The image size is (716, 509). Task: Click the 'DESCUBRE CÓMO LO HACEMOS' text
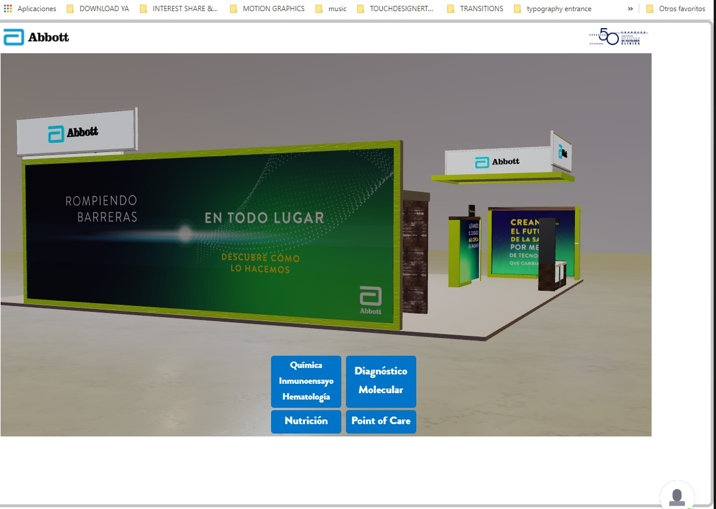coord(261,263)
